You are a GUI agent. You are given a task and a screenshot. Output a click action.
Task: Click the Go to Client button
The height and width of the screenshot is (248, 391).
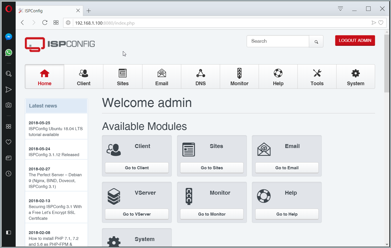coord(137,168)
